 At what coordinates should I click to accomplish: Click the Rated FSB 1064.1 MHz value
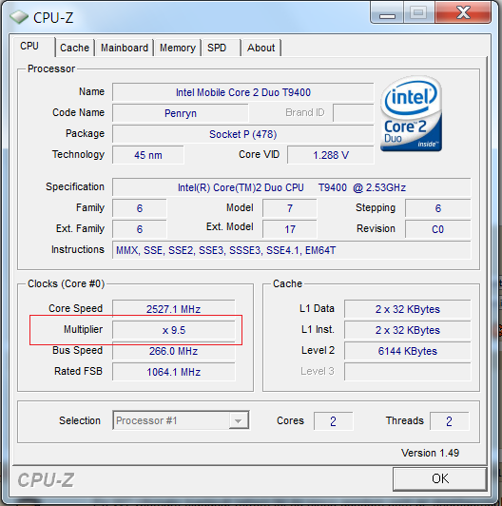point(174,372)
